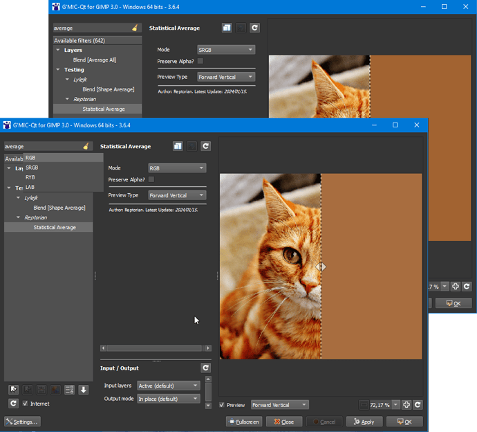Image resolution: width=477 pixels, height=432 pixels.
Task: Click the update refresh icon next to Internet
Action: pos(13,404)
